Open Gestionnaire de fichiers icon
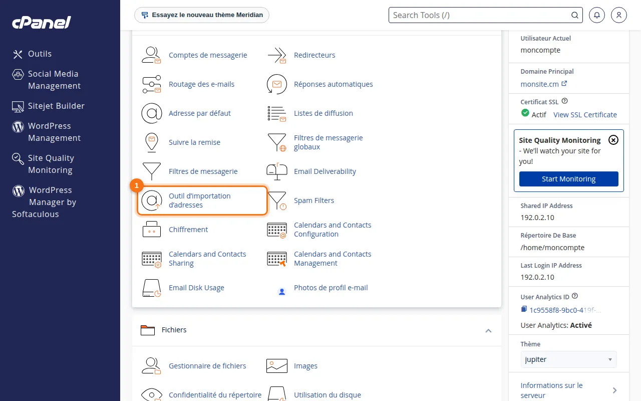The width and height of the screenshot is (641, 401). click(151, 366)
